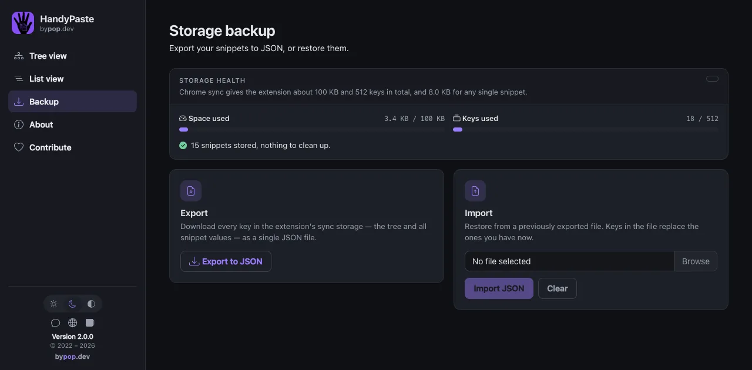The image size is (752, 370).
Task: Click '15 snippets stored, nothing to clean up.'
Action: tap(260, 145)
